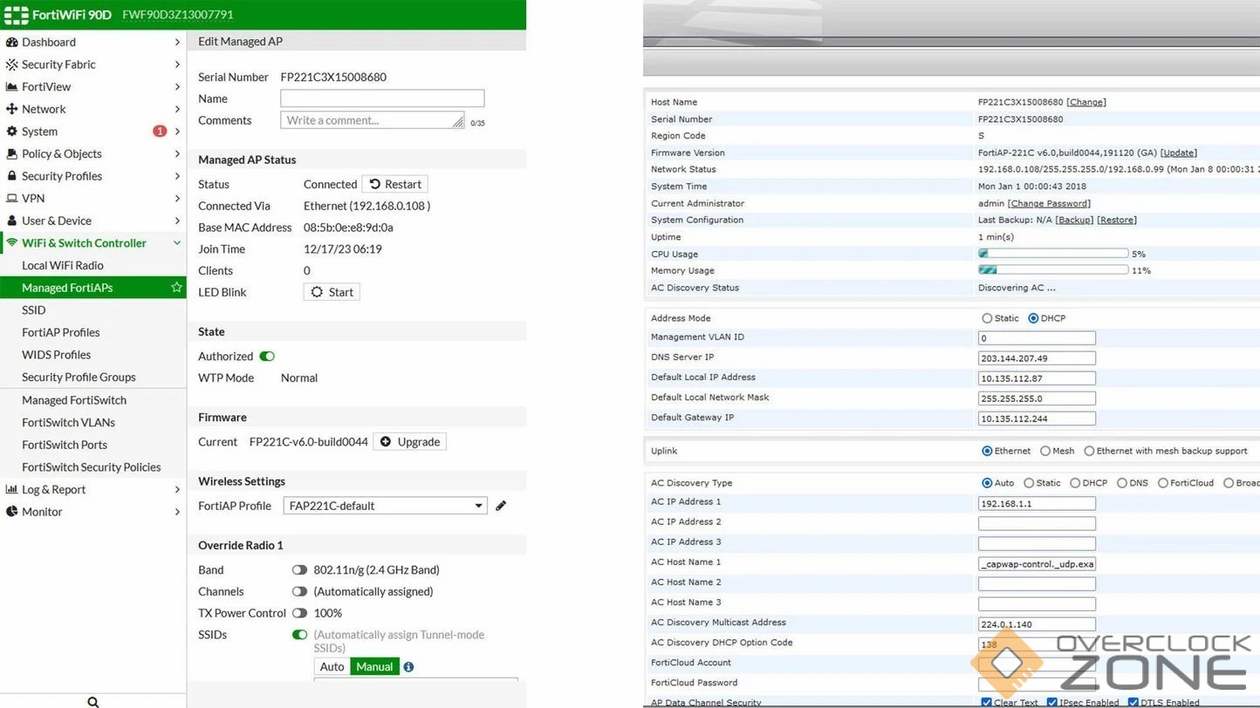Click the AC IP Address 1 field

coord(1037,503)
